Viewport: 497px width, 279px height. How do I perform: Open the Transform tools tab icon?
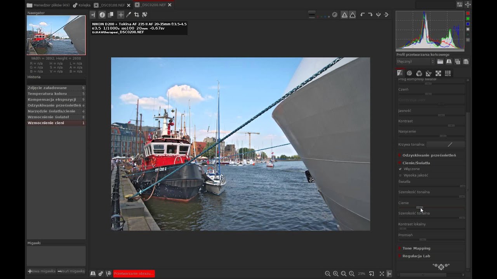coord(429,73)
